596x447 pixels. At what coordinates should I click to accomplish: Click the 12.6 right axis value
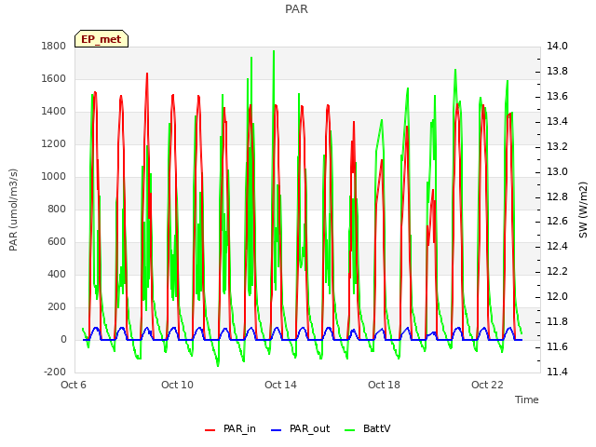[x=557, y=222]
